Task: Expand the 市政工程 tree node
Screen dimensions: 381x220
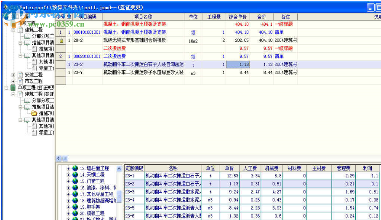Action: click(13, 81)
